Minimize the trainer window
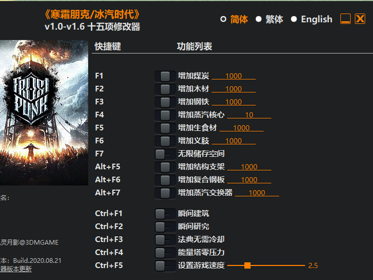The width and height of the screenshot is (373, 280). pos(346,19)
